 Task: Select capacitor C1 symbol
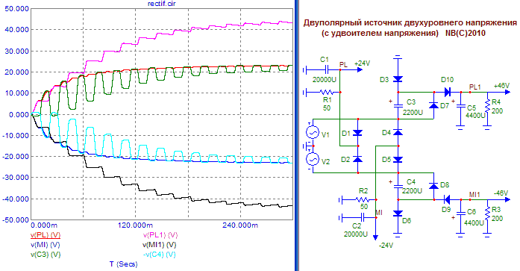tap(327, 70)
